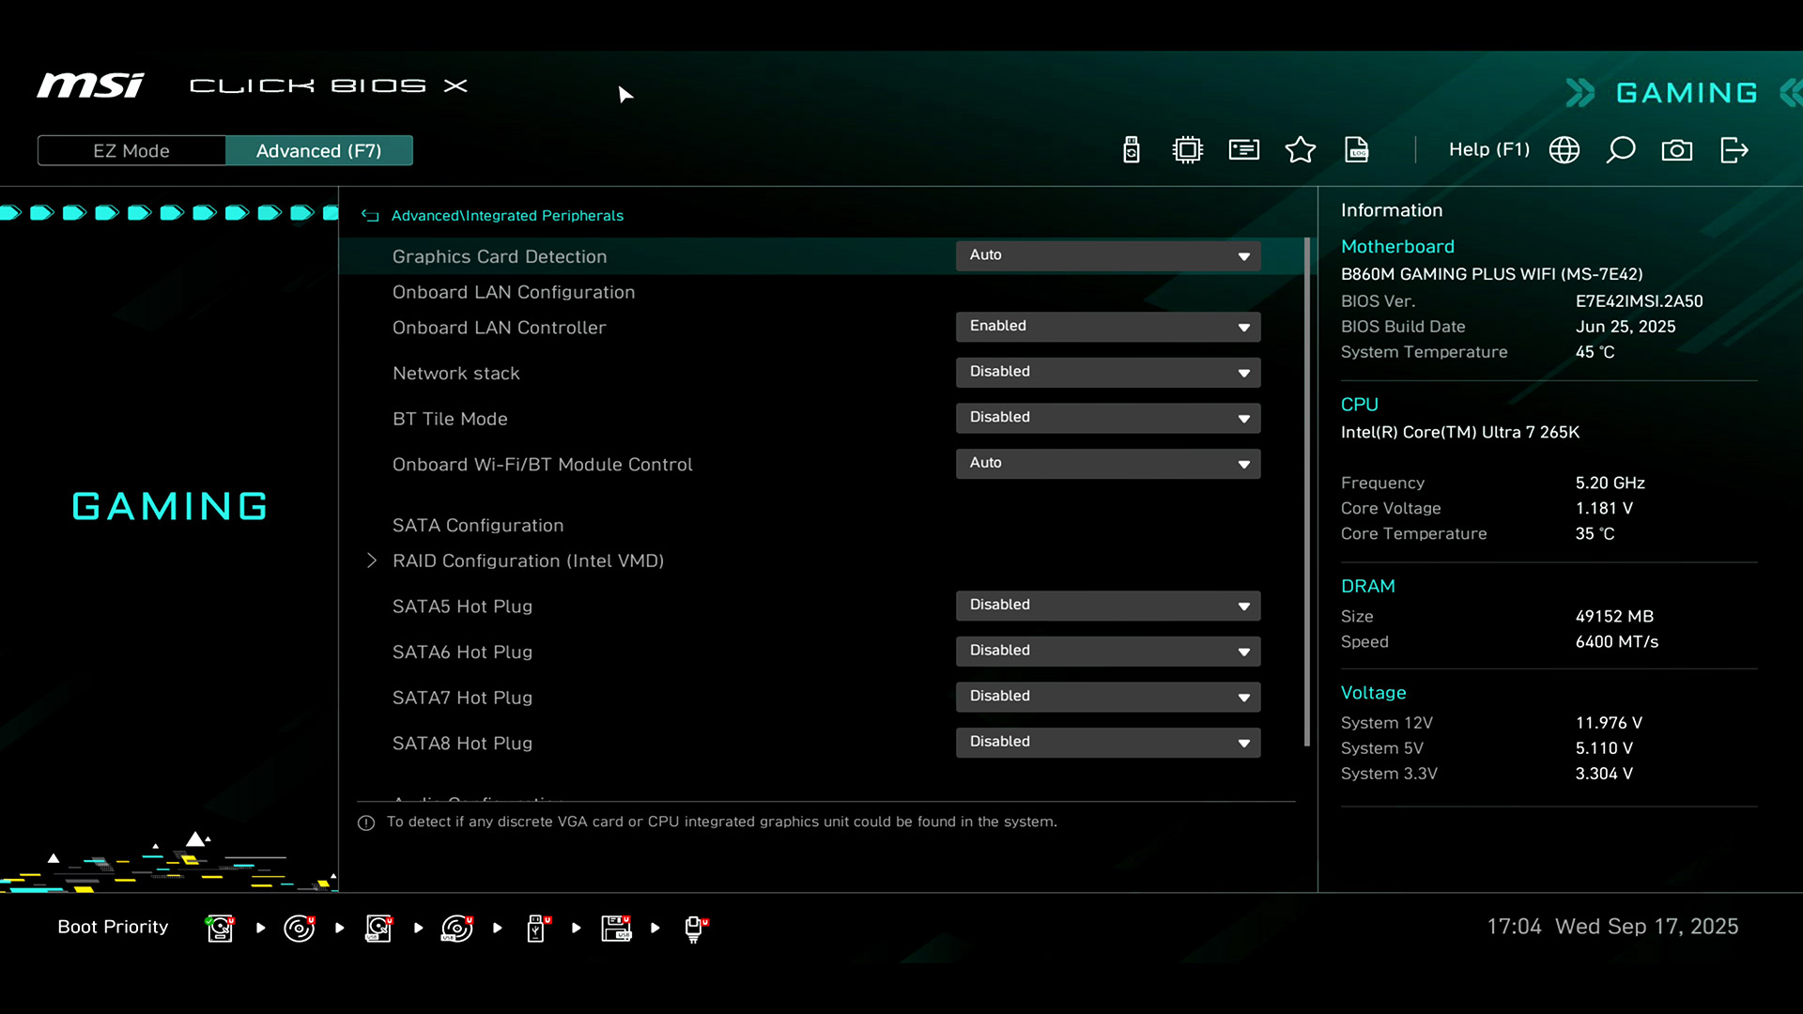The image size is (1803, 1014).
Task: Open Graphics Card Detection dropdown
Action: pos(1108,255)
